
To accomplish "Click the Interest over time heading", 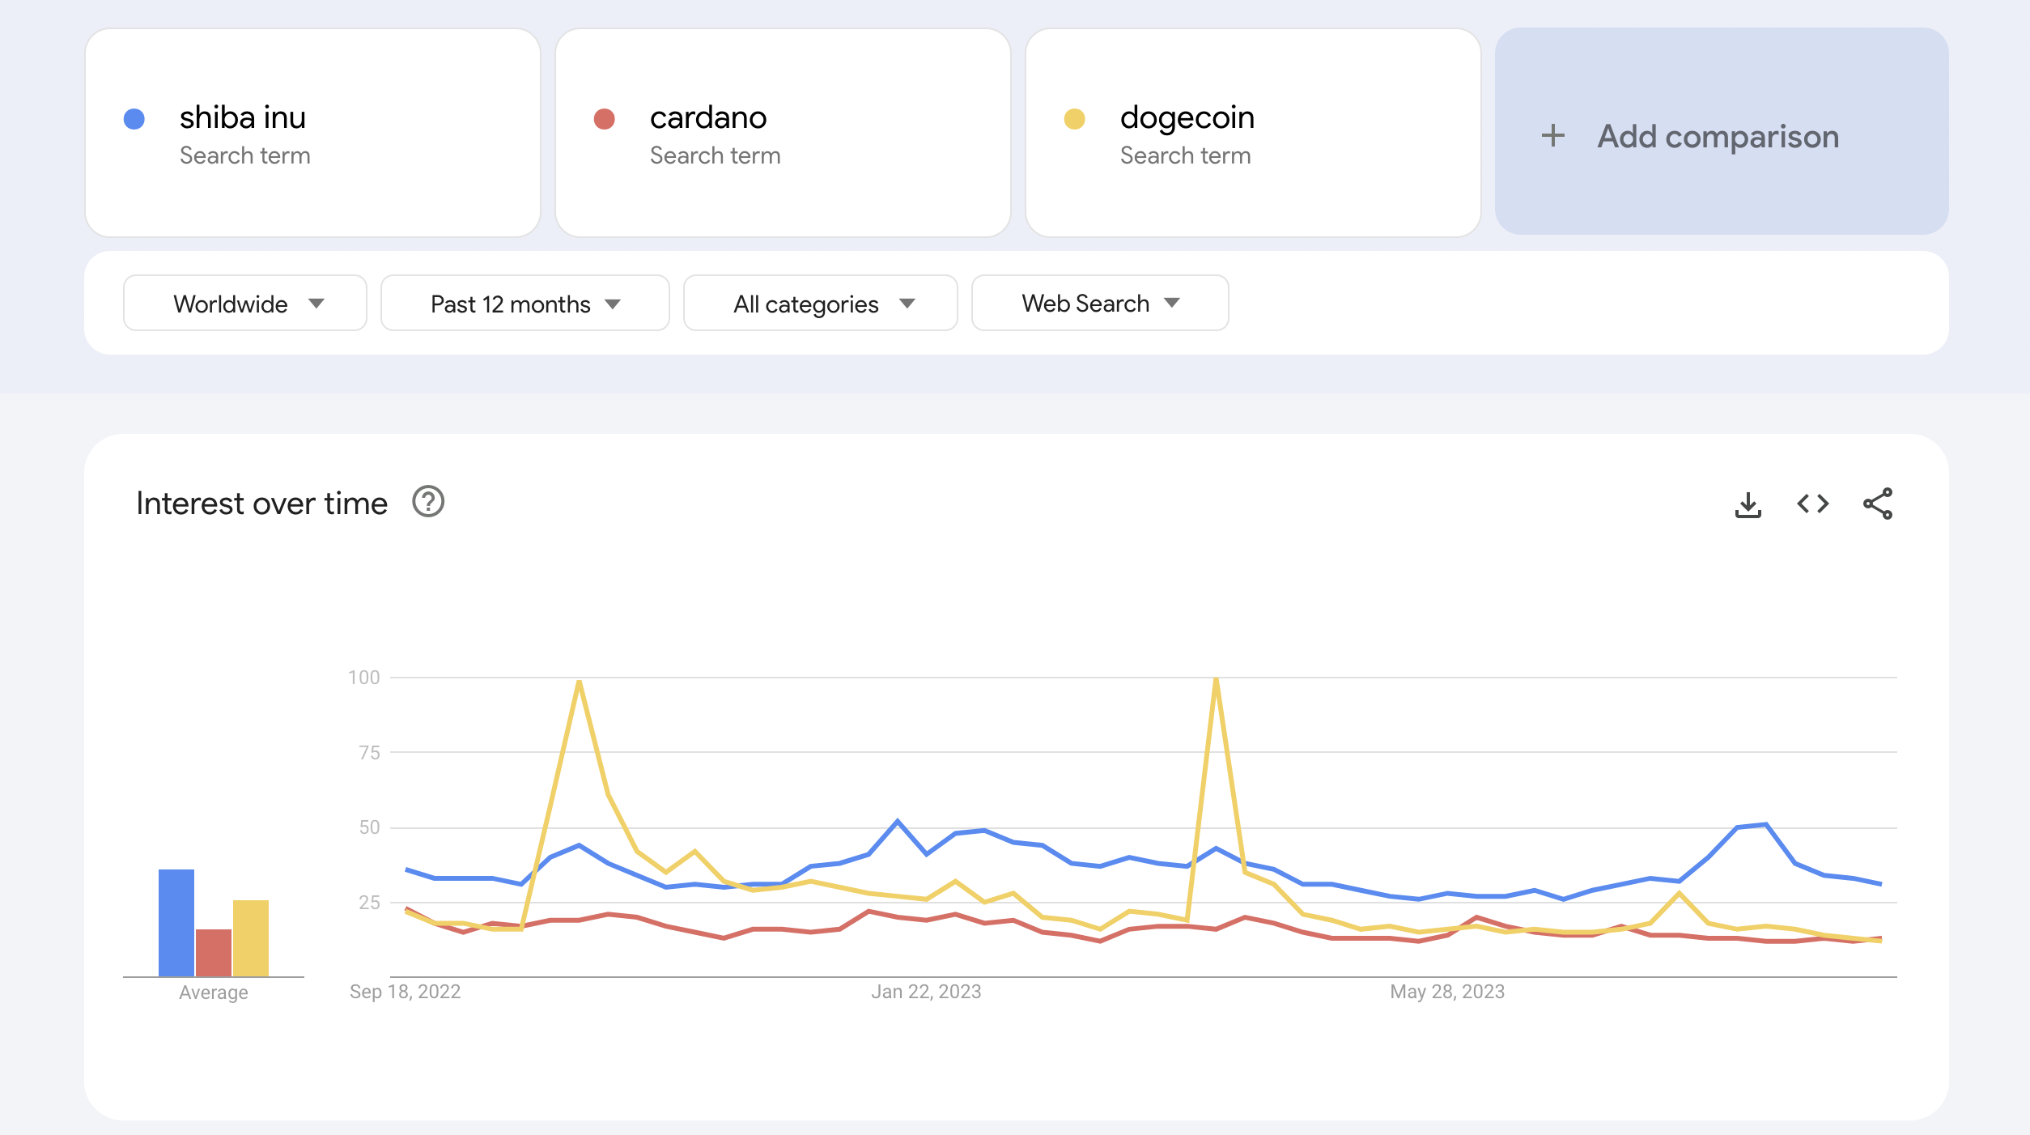I will pos(262,503).
